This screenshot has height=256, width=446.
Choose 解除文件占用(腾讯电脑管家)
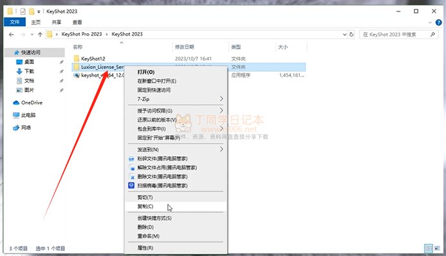click(x=167, y=168)
